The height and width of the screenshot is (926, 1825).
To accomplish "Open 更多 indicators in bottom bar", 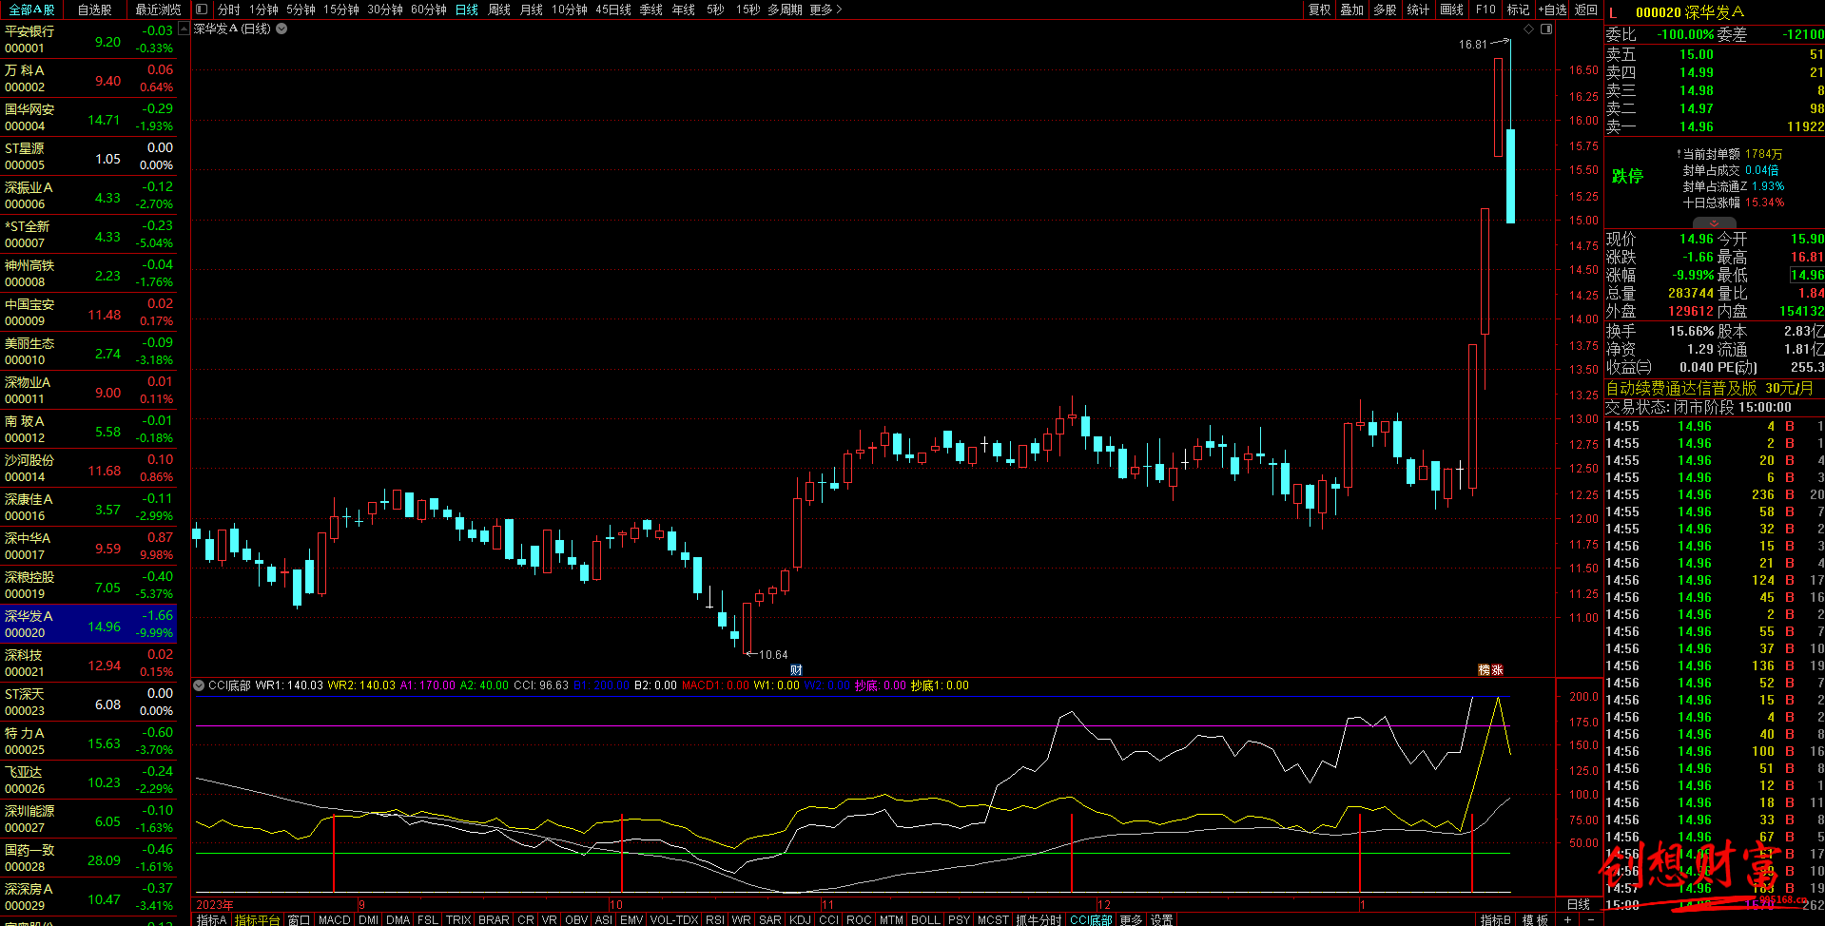I will (x=1131, y=919).
